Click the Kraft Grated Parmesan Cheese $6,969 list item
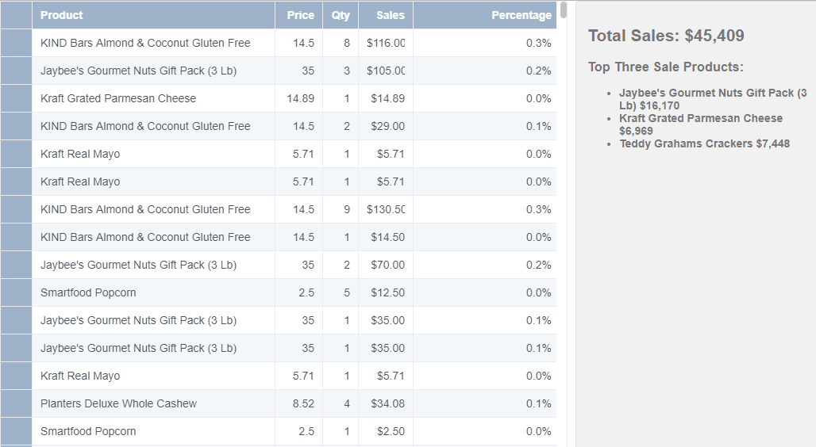816x447 pixels. (700, 124)
